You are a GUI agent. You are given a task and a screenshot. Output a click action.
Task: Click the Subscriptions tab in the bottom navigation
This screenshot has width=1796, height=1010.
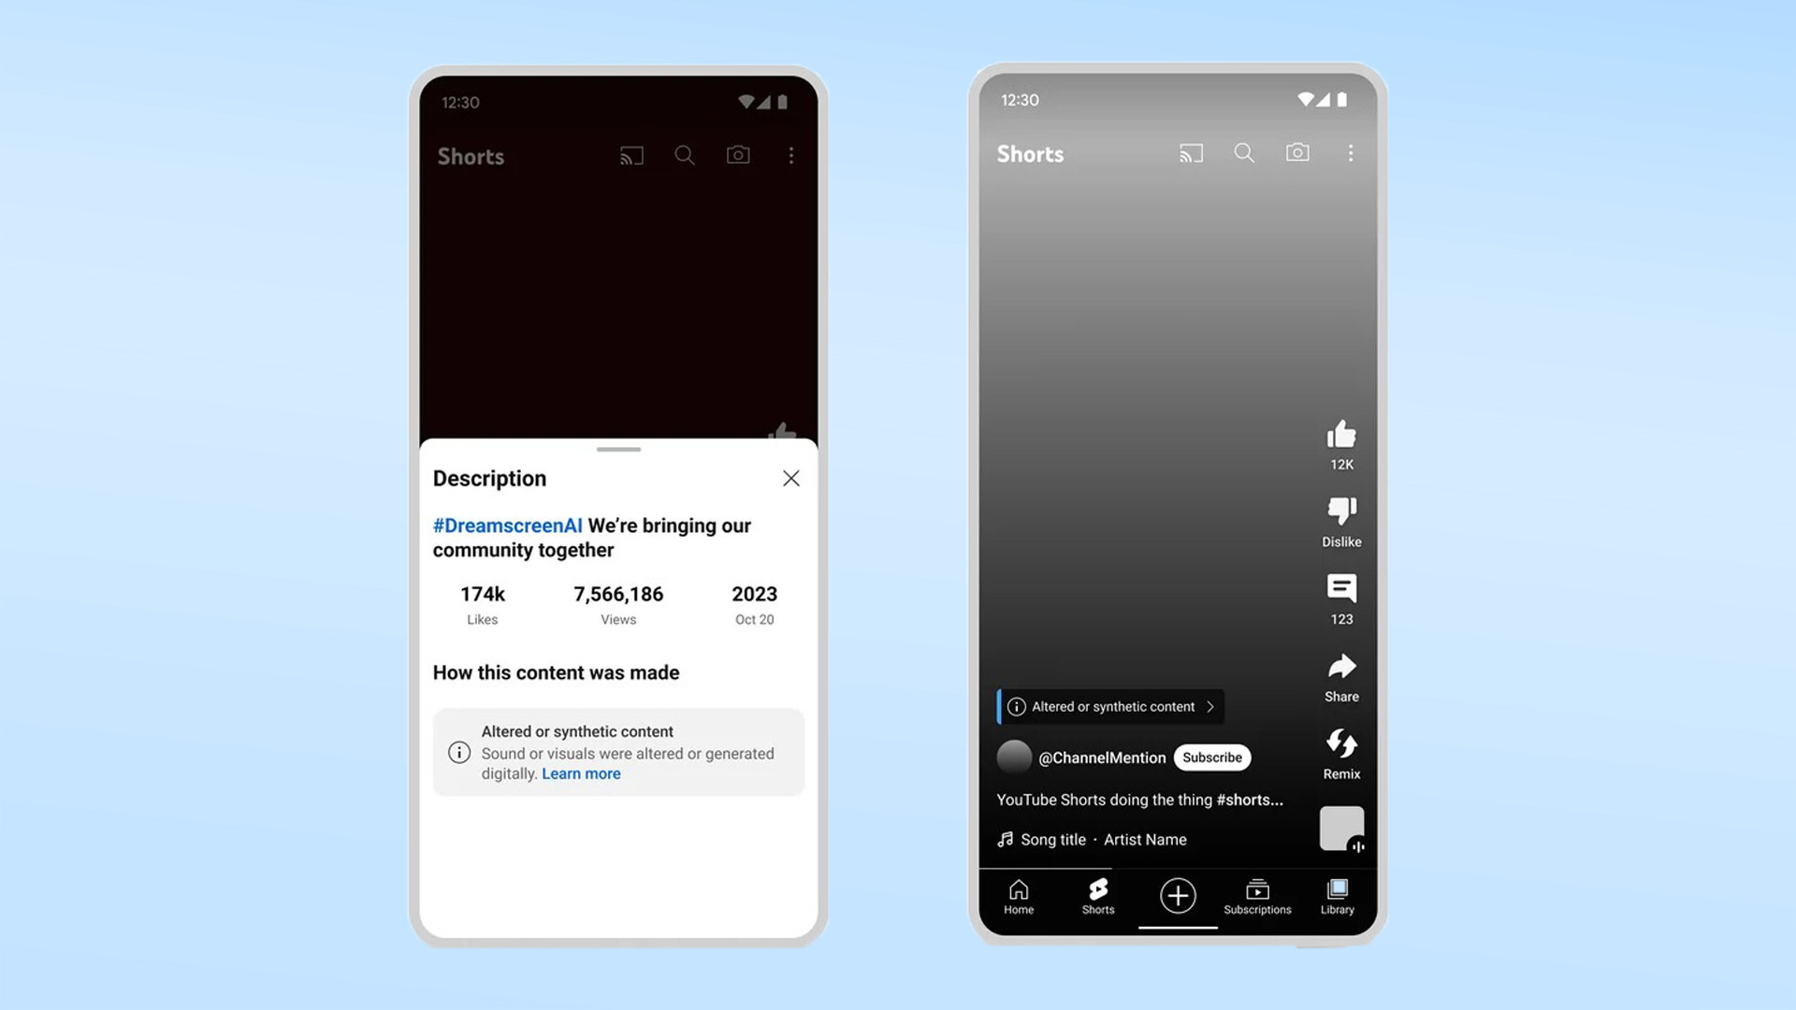point(1257,897)
